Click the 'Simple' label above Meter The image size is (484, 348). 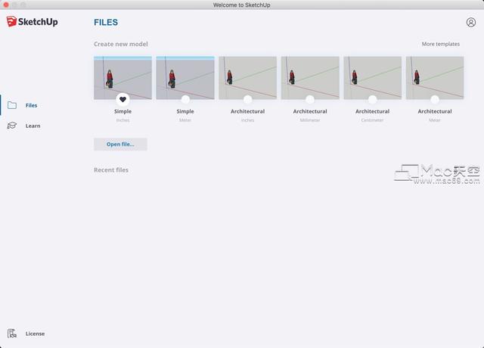[x=185, y=111]
